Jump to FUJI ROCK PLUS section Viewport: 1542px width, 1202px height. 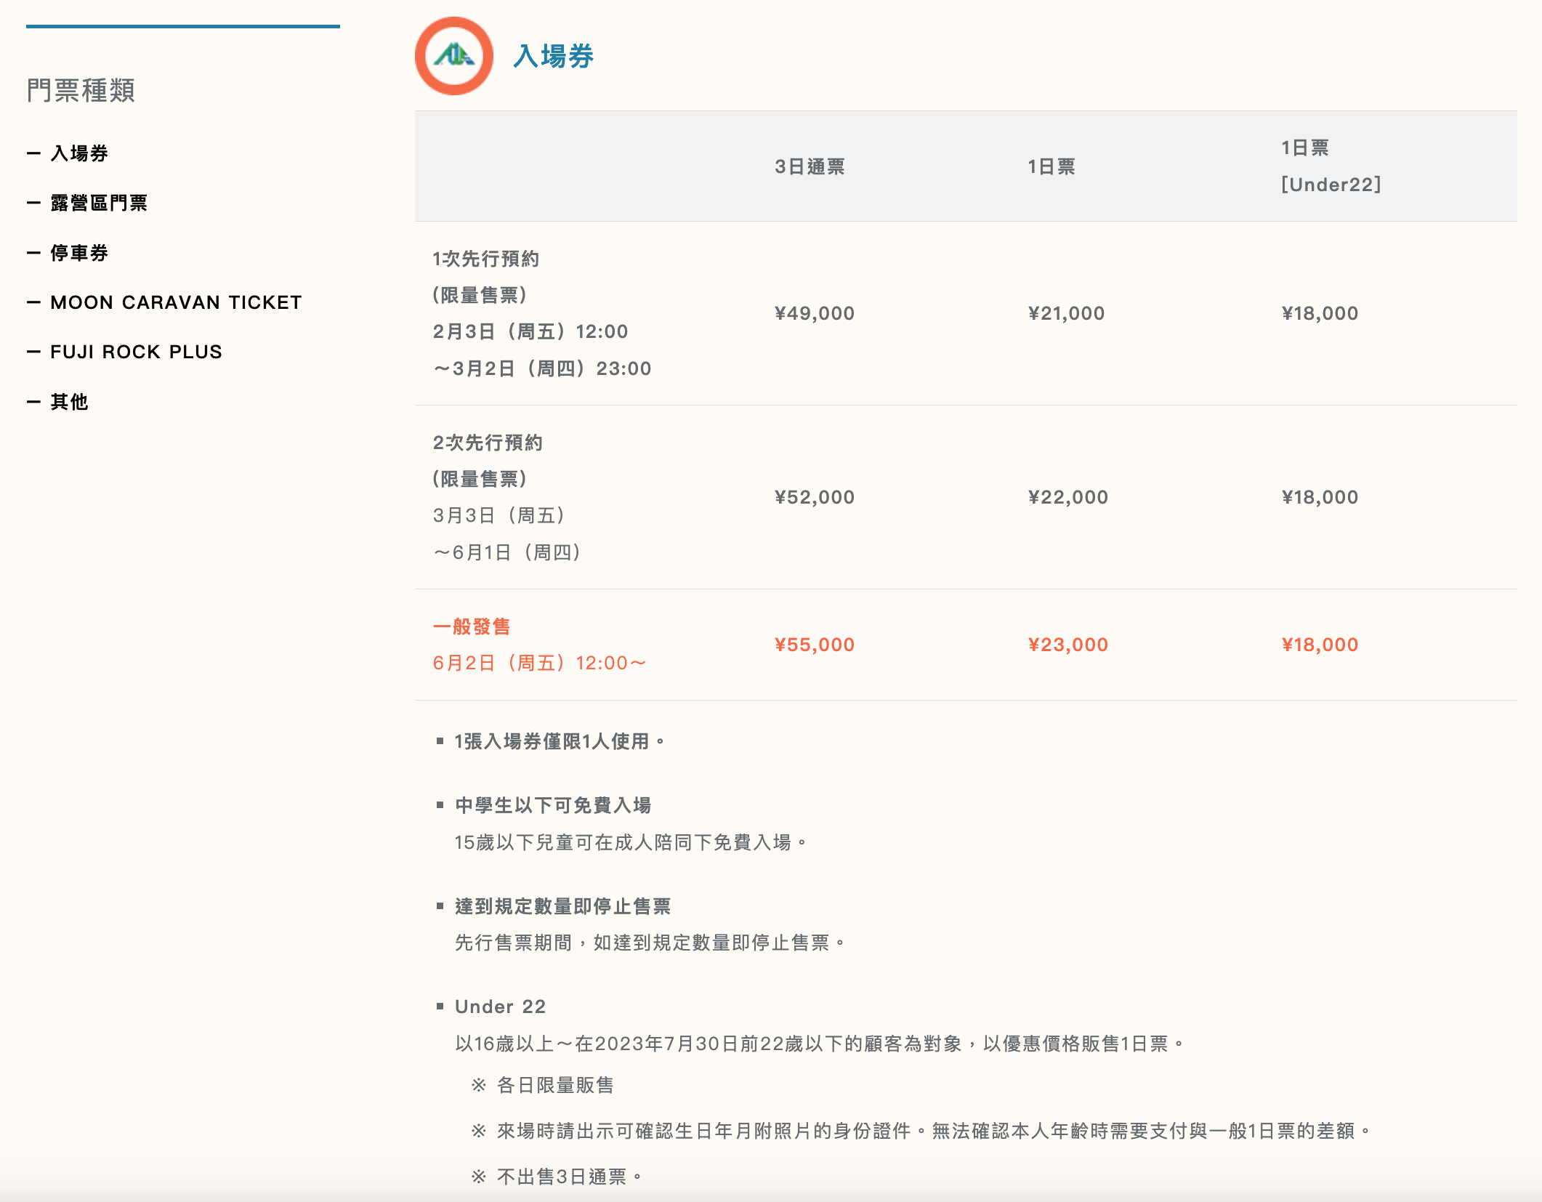click(x=136, y=352)
